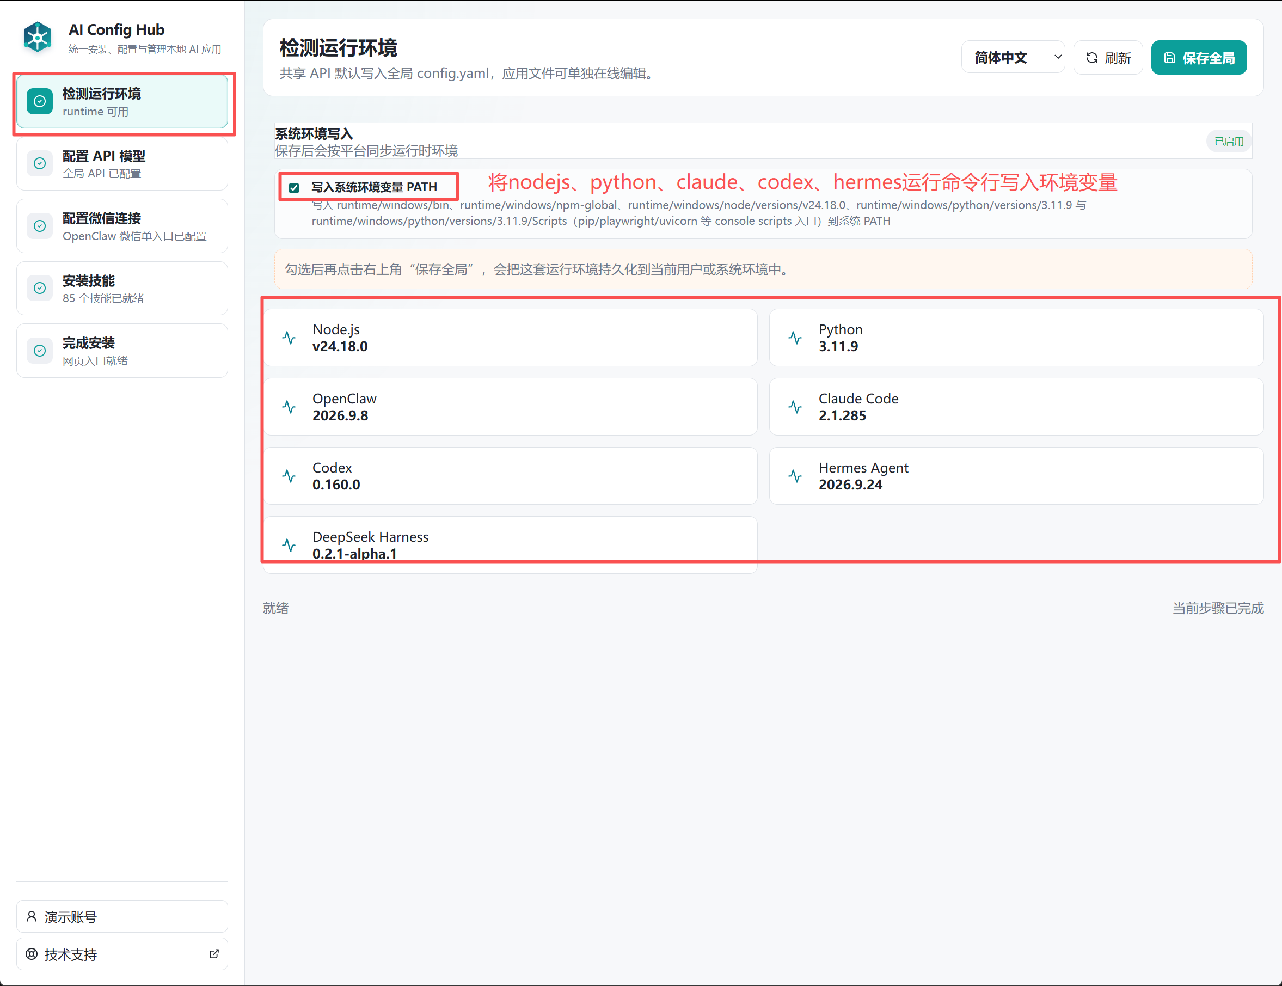Screen dimensions: 1282x986
Task: Click the 已启用 status badge
Action: click(x=1229, y=142)
